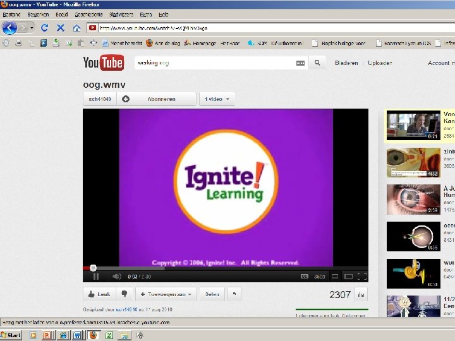The width and height of the screenshot is (455, 341).
Task: Open the Biopsychologie bookmark
Action: pos(339,43)
